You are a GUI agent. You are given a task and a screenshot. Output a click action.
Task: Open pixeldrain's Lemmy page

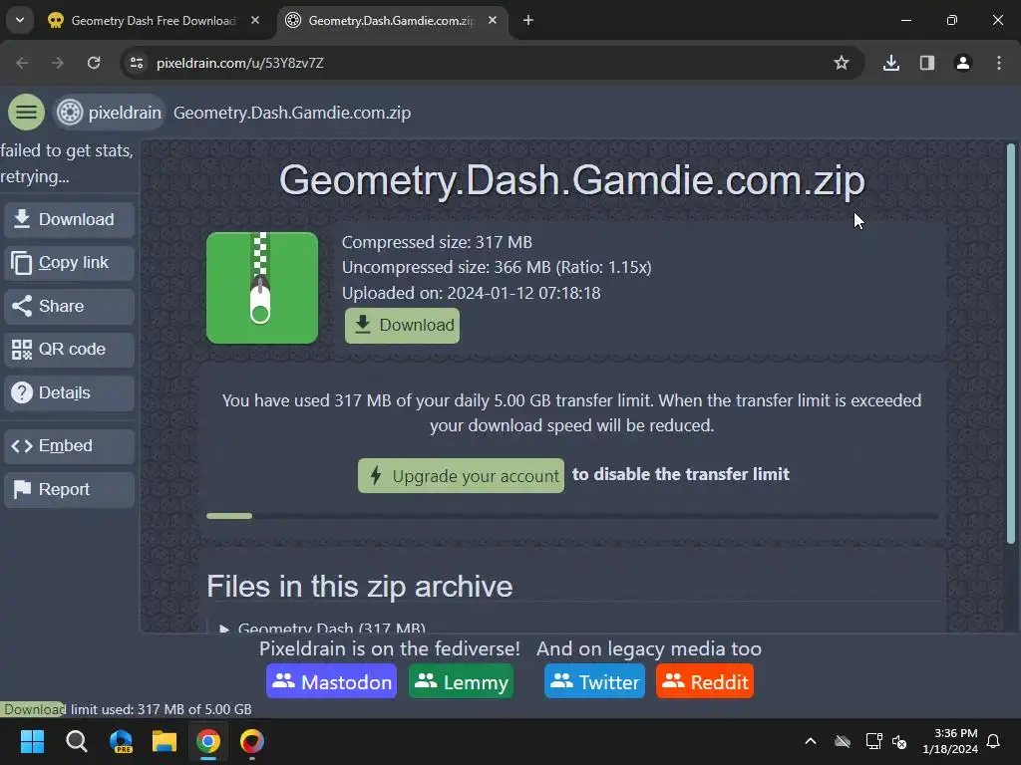click(x=461, y=681)
